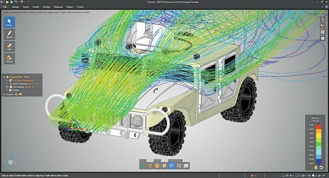Expand the Flow Velocity tree node
Image resolution: width=329 pixels, height=178 pixels.
[7, 87]
